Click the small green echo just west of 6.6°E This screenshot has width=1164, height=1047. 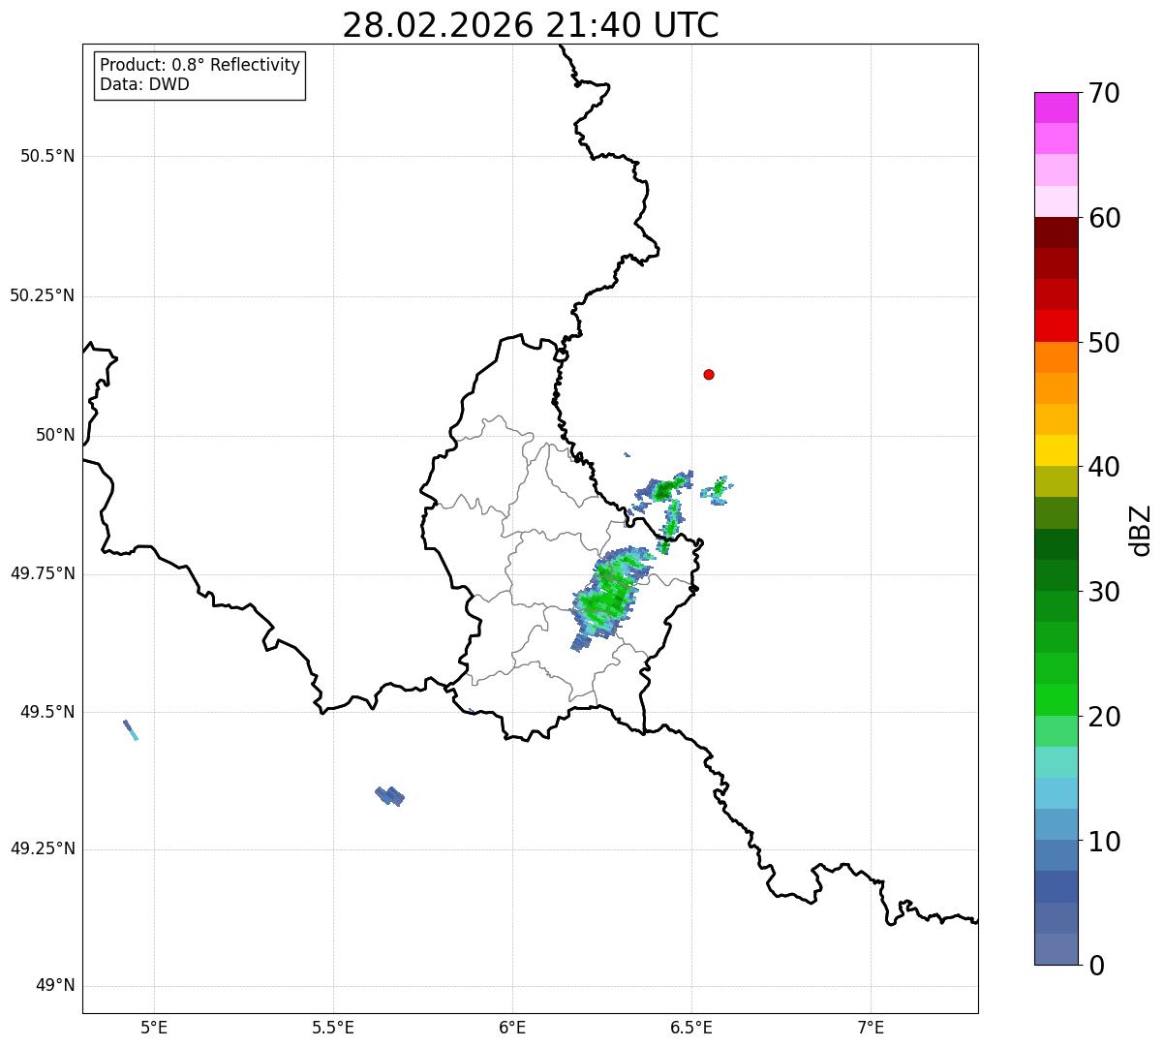pos(717,489)
